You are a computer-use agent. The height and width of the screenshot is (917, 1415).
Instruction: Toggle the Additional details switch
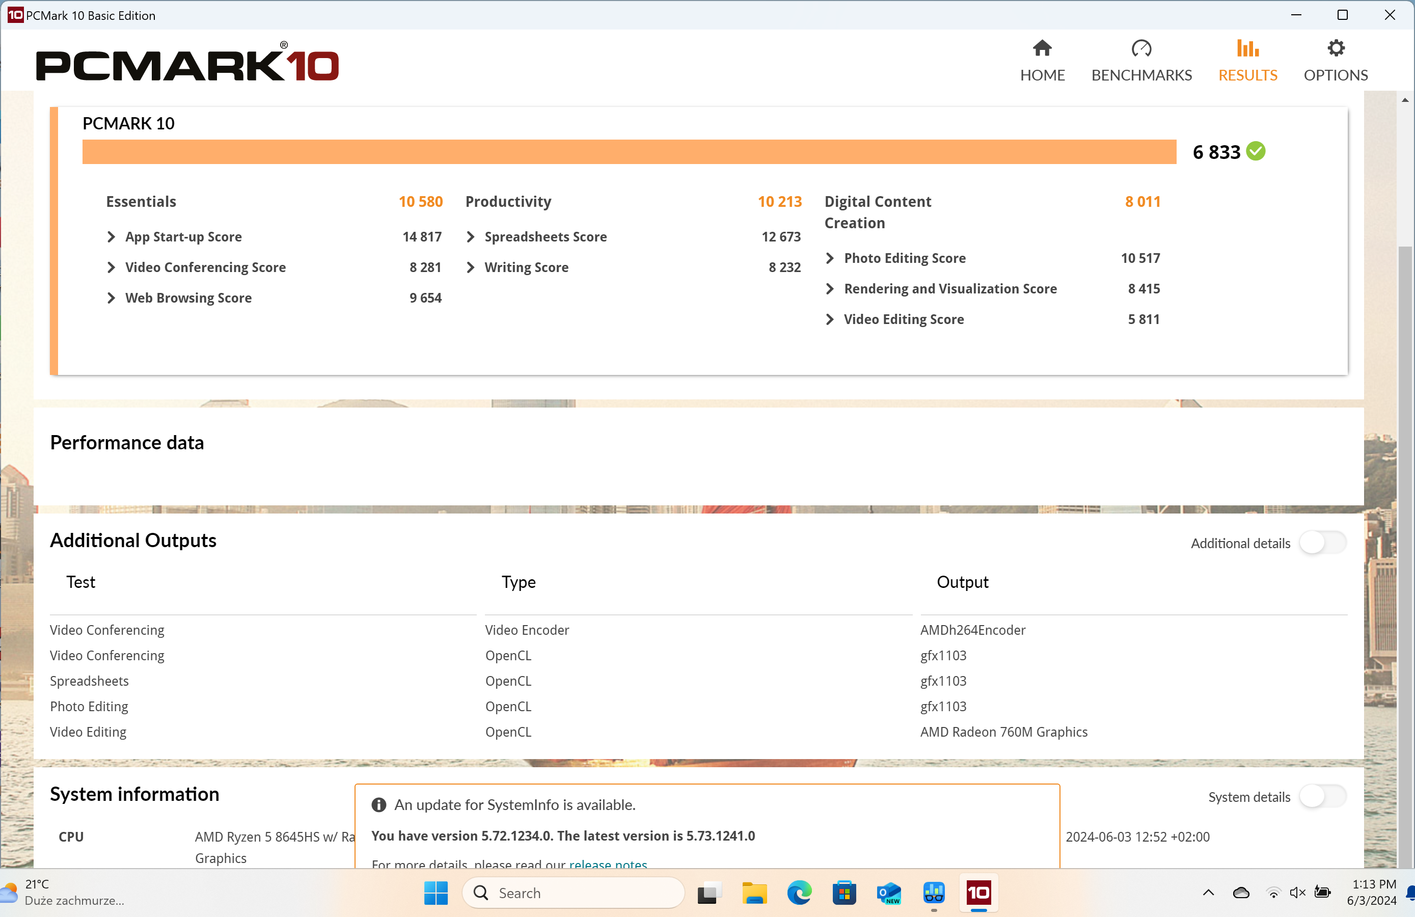[1322, 543]
